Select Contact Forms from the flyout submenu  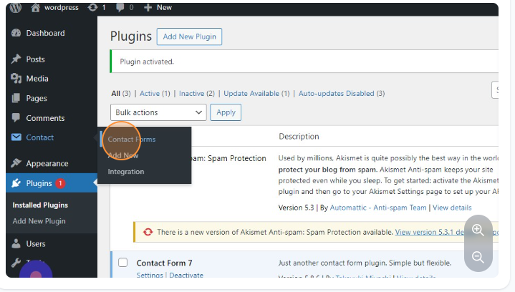(x=131, y=139)
